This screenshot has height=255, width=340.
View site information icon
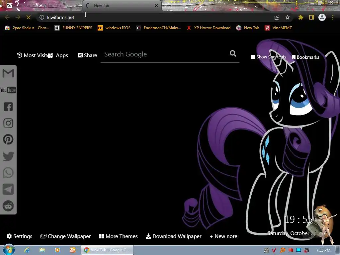42,17
